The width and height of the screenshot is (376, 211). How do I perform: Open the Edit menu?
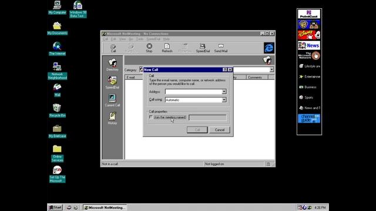pos(113,39)
